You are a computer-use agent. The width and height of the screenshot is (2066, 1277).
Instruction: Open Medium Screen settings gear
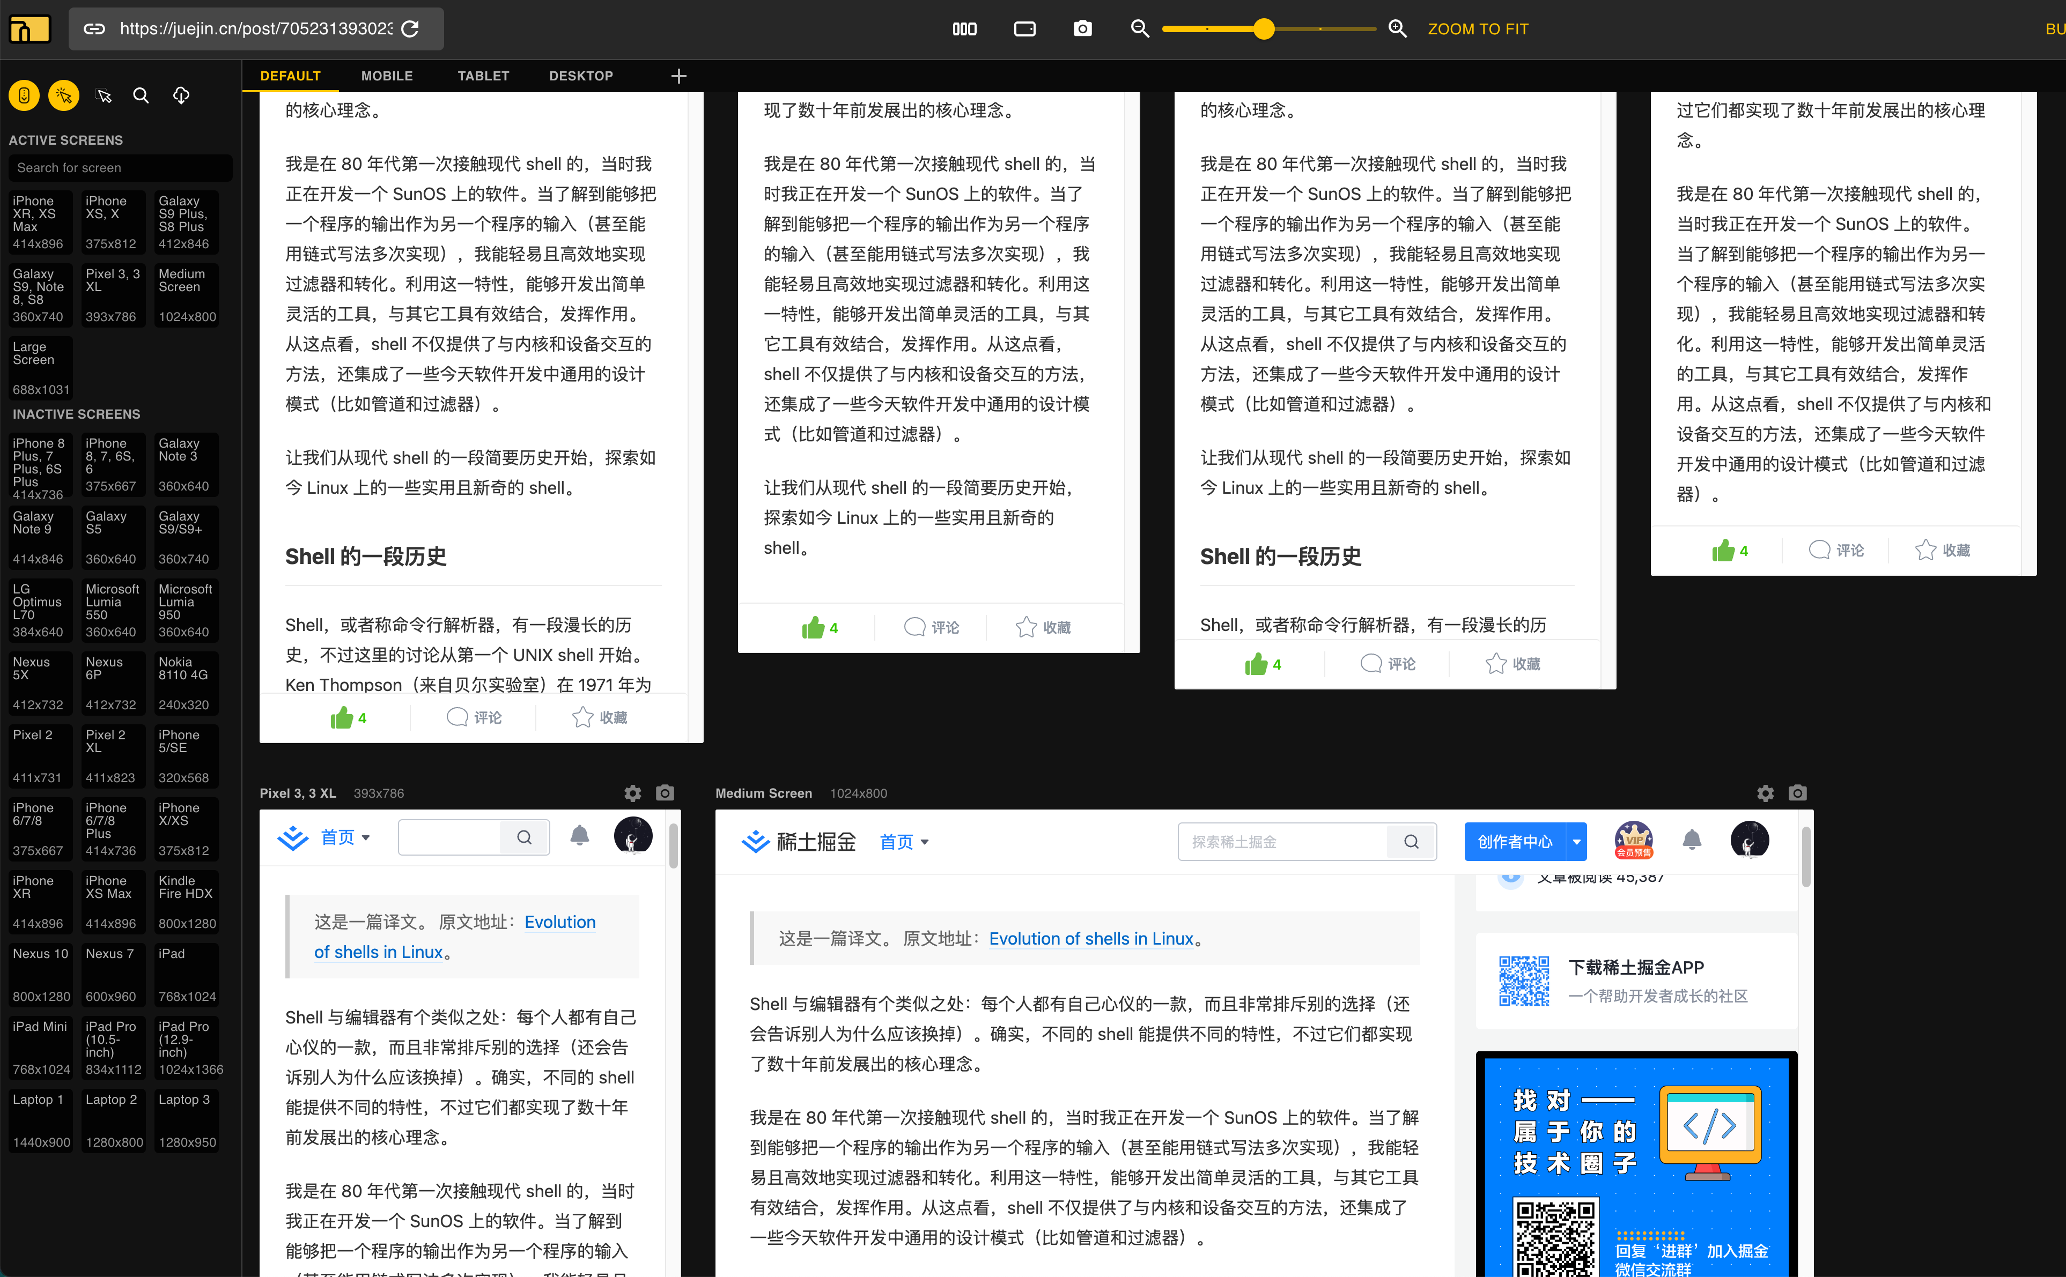[x=1765, y=793]
